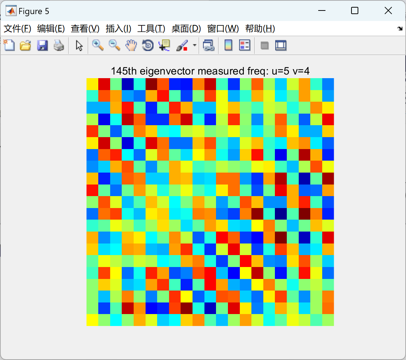The width and height of the screenshot is (406, 360).
Task: Insert a Legend
Action: [245, 45]
